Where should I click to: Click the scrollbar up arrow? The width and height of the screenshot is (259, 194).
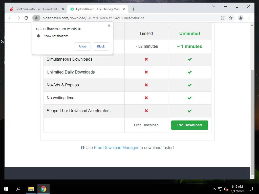[252, 25]
